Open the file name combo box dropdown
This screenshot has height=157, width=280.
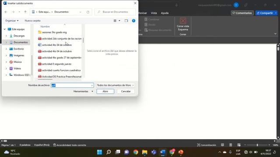[x=92, y=85]
